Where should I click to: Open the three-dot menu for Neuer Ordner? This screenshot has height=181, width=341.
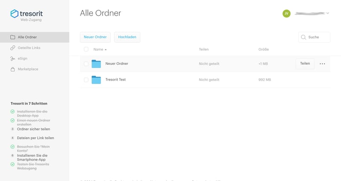(x=322, y=64)
